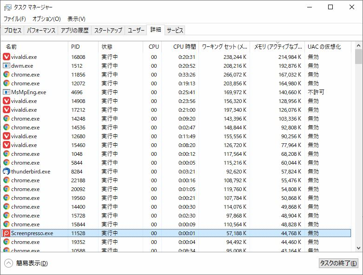Click the working set value 266,072 K
The height and width of the screenshot is (275, 363).
(x=235, y=75)
